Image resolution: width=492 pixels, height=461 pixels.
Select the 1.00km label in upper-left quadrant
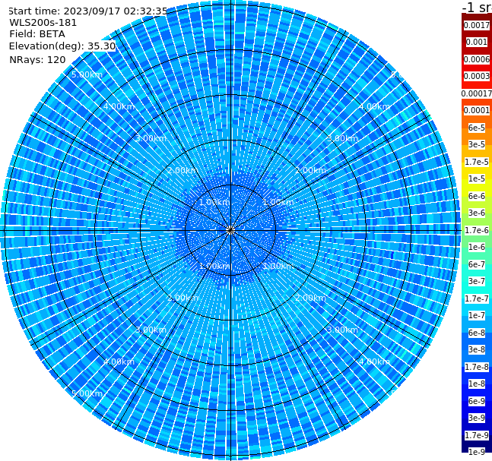click(214, 202)
